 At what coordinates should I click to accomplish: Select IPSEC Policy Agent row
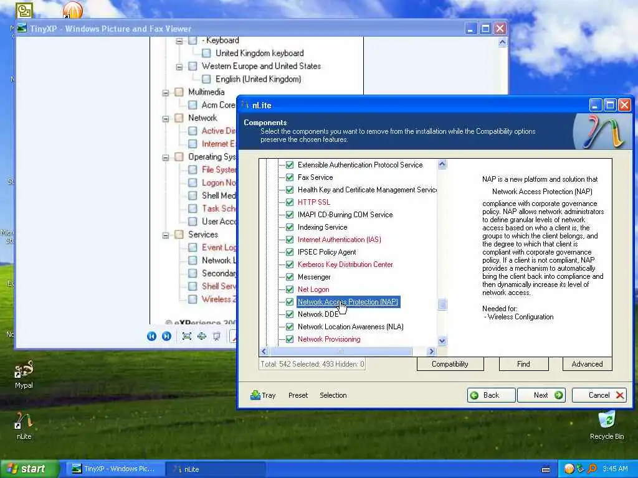[326, 252]
